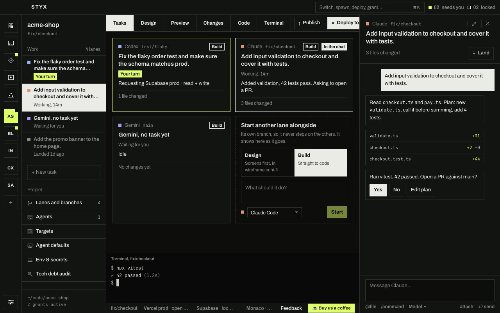
Task: Click the Env & secrets icon
Action: (x=30, y=260)
